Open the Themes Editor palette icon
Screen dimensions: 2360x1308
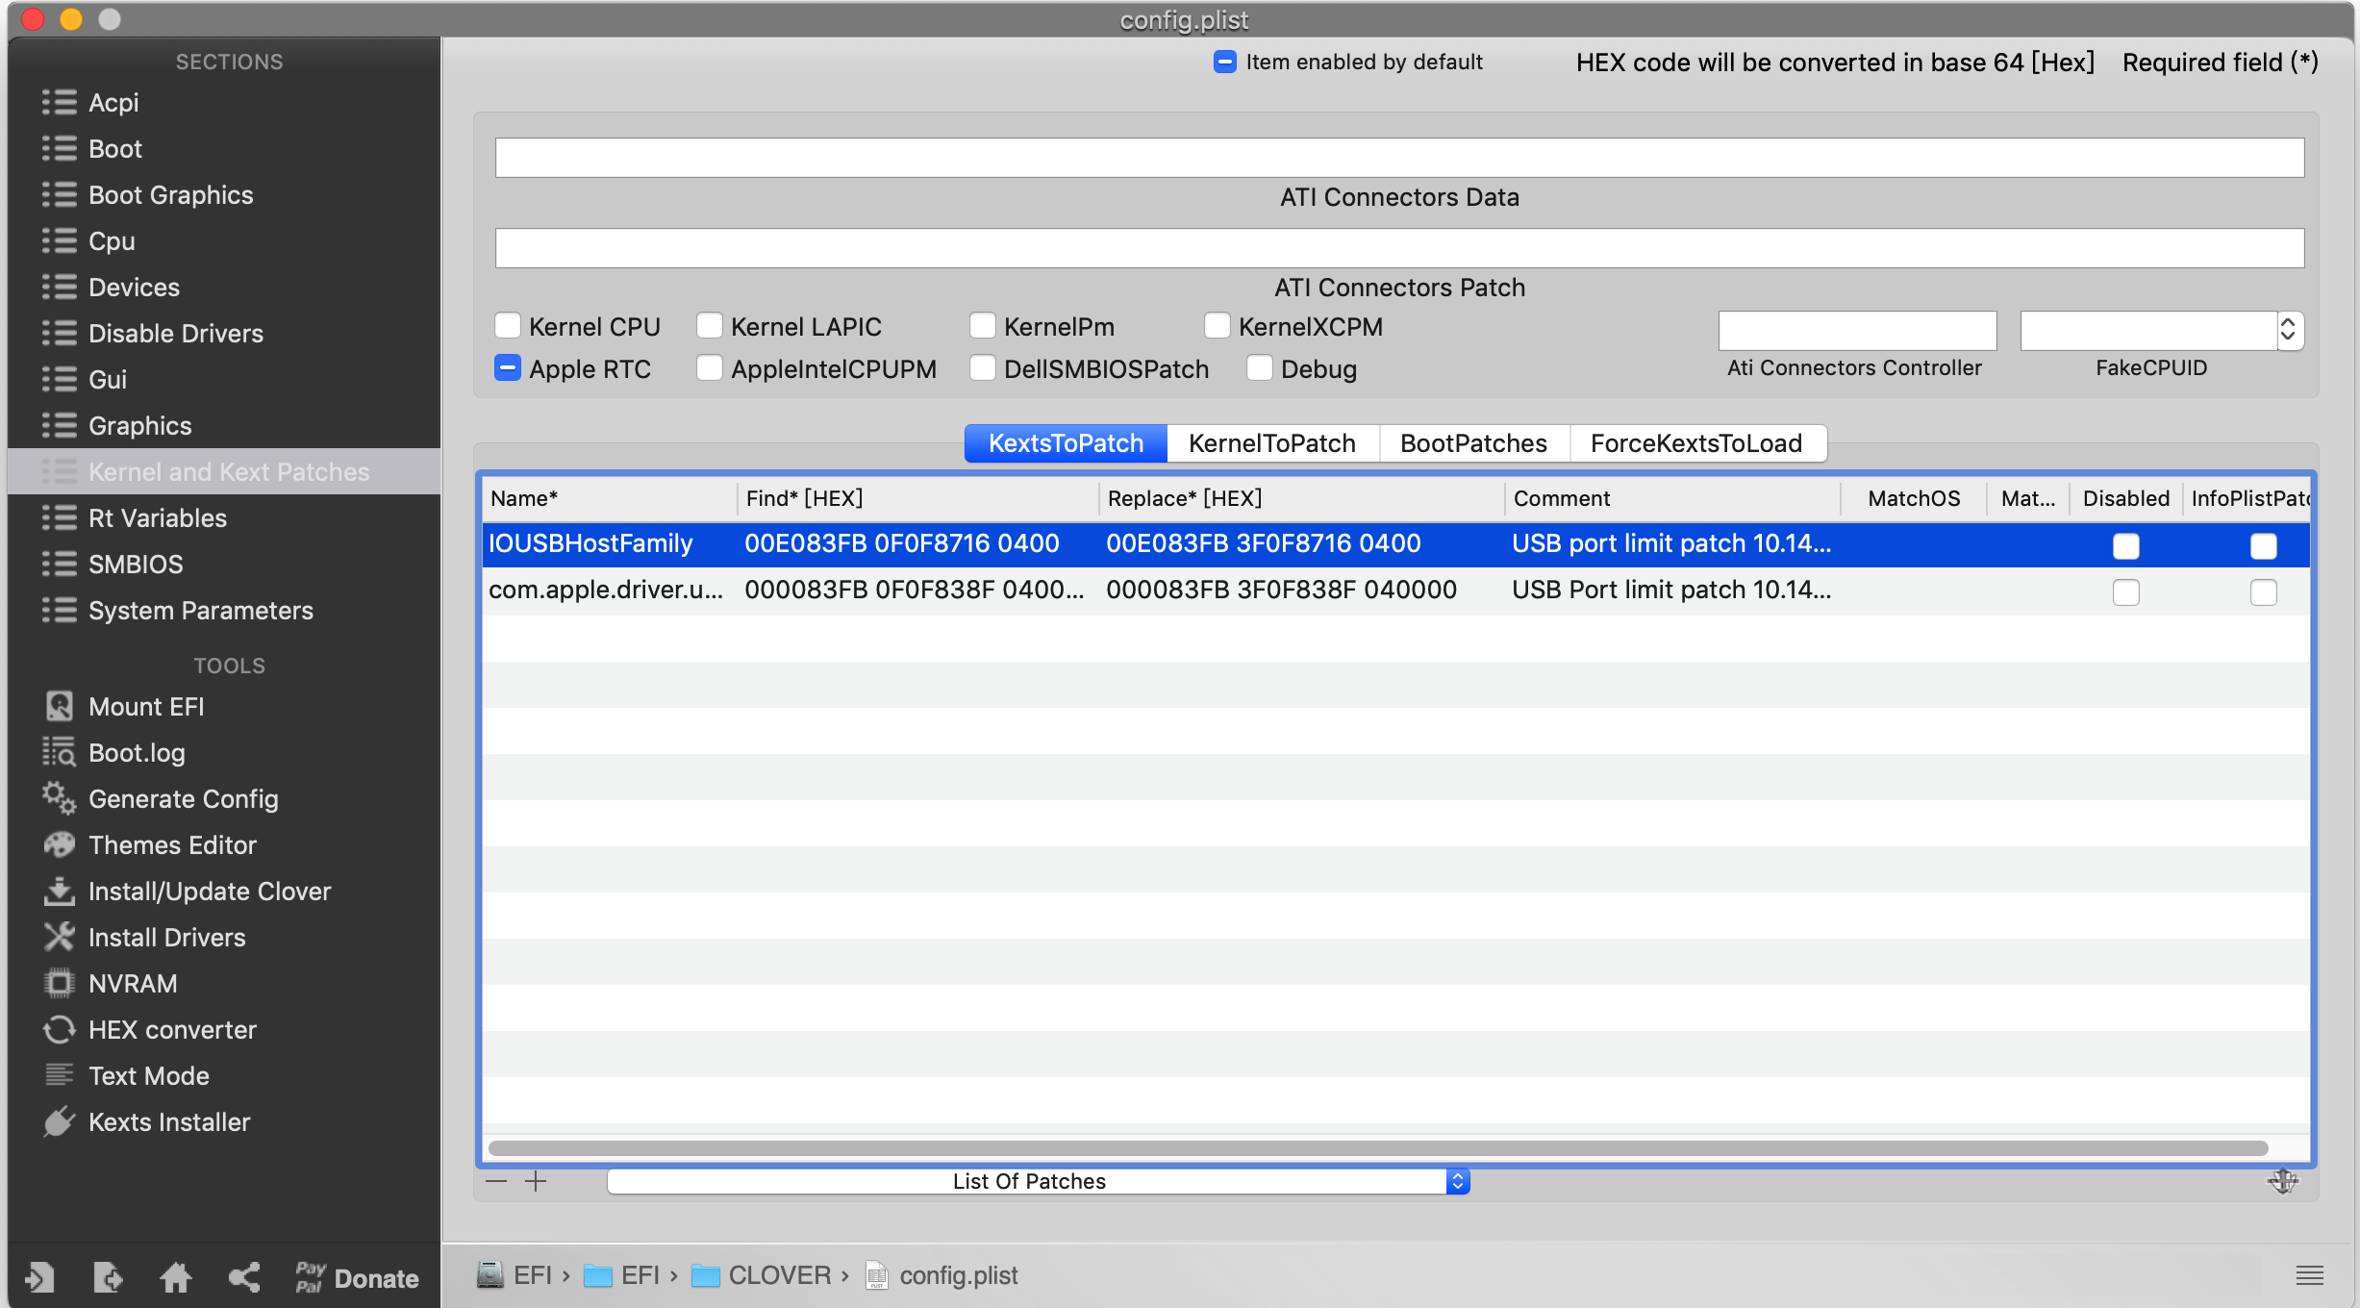pyautogui.click(x=59, y=845)
